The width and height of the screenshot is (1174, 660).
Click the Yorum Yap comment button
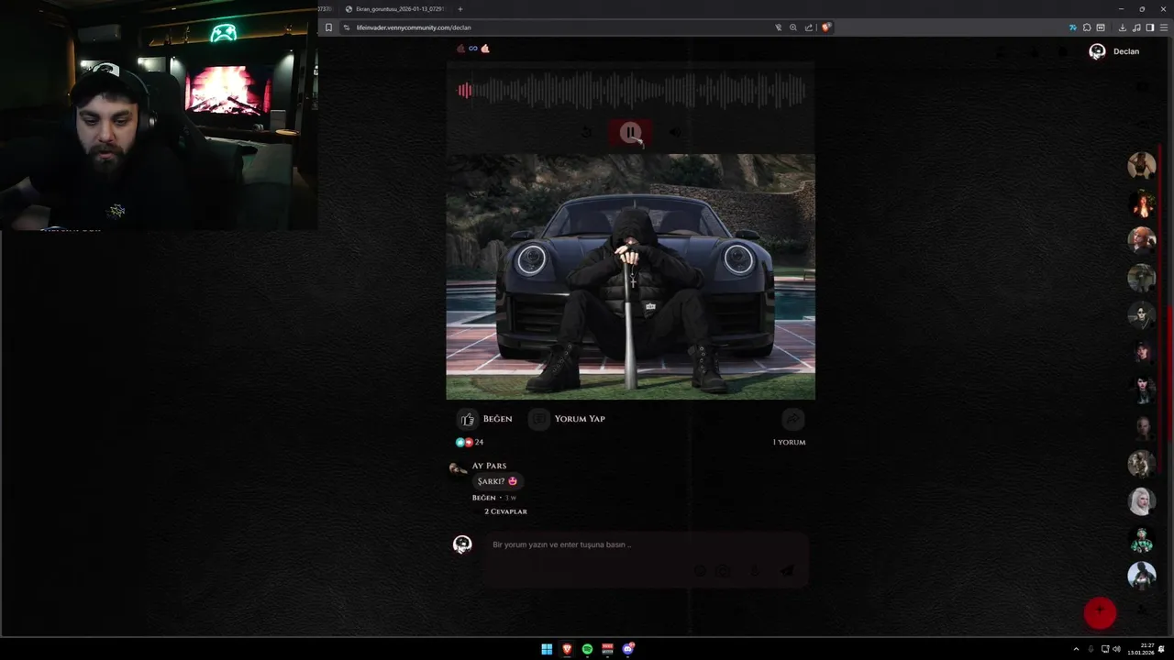pyautogui.click(x=579, y=419)
